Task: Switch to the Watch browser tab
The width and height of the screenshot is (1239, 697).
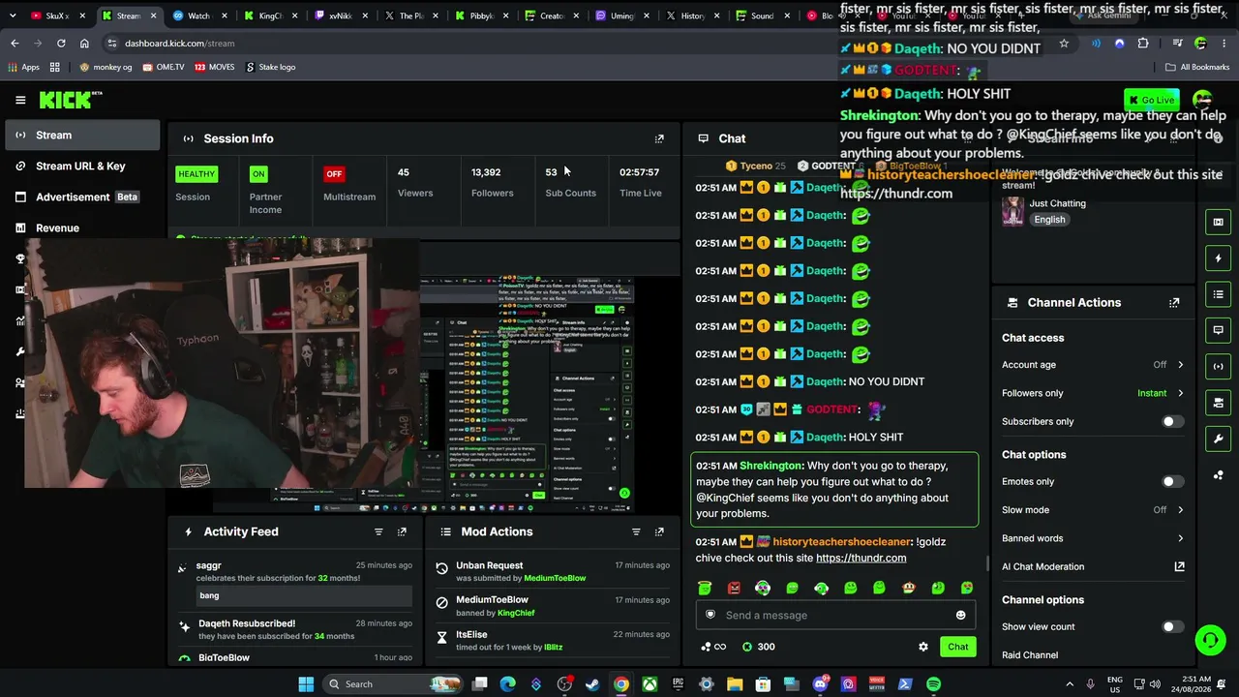Action: [x=198, y=16]
